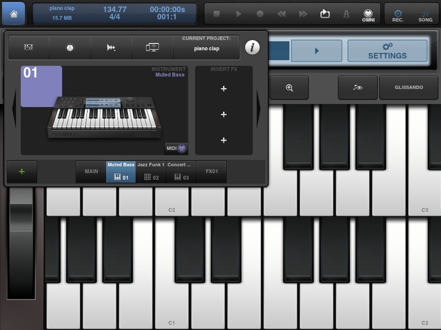The height and width of the screenshot is (330, 441).
Task: Click the pitch bend wheel
Action: (x=21, y=244)
